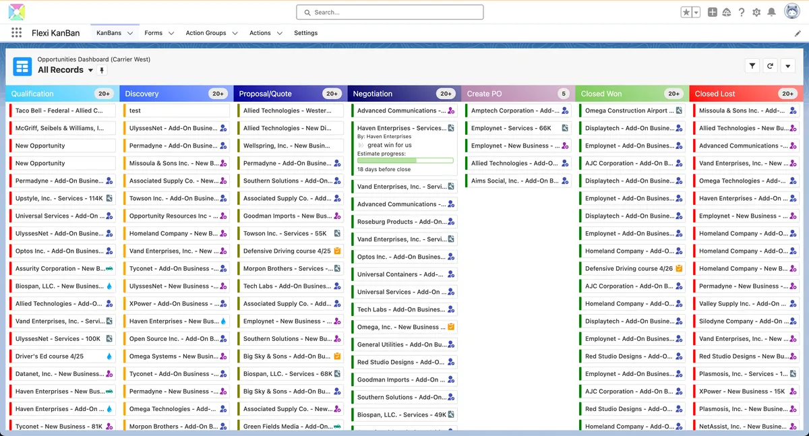Switch to the KanBans tab

coord(109,33)
